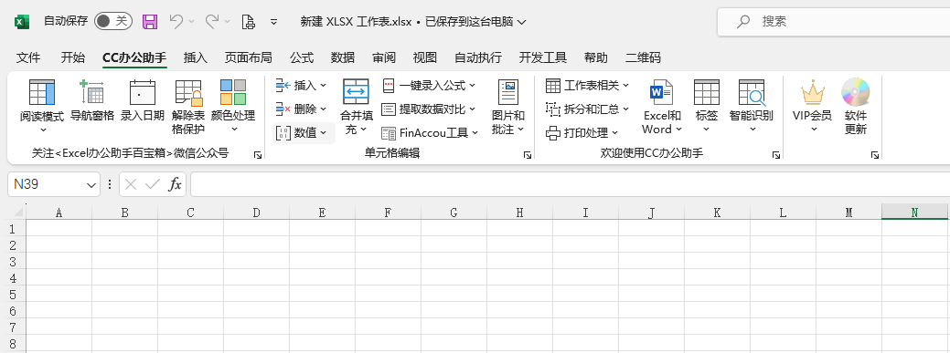Click the formula cancel X icon
This screenshot has height=353, width=950.
tap(130, 184)
